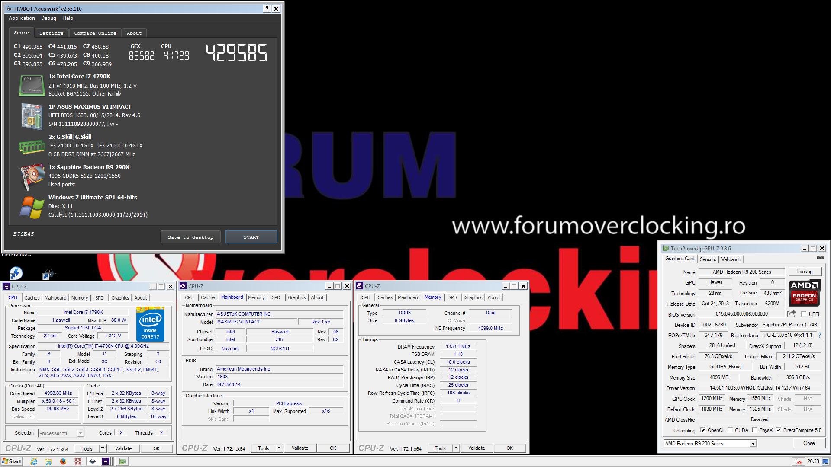831x467 pixels.
Task: Click the E79E45 code in HWBOT window
Action: pos(23,234)
